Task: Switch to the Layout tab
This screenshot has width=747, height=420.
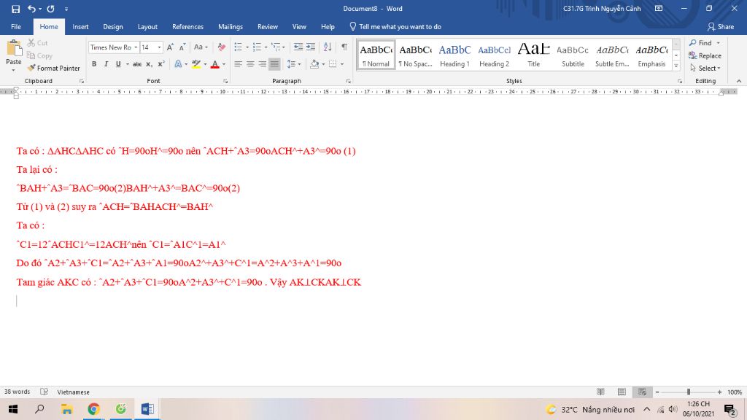Action: click(147, 27)
